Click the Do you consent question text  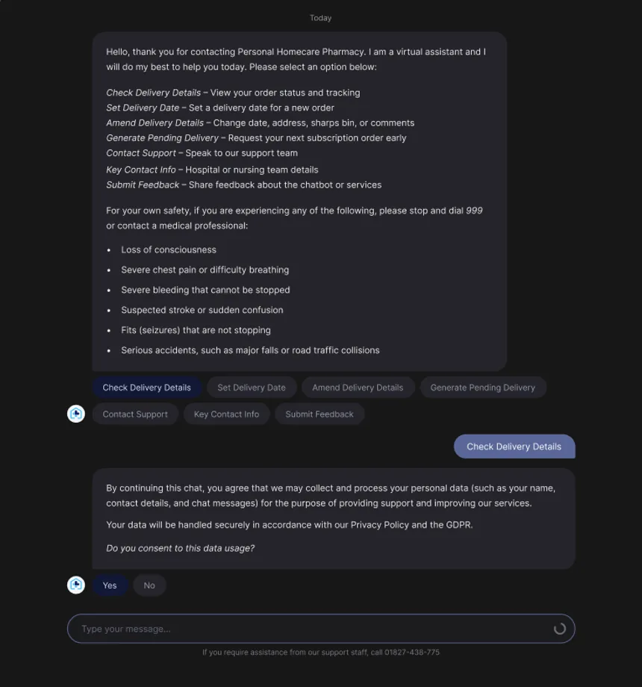click(x=181, y=549)
